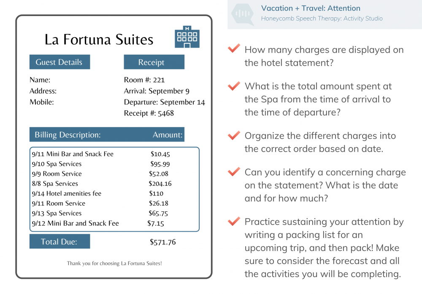This screenshot has width=422, height=294.
Task: Click Honeycomb Speech Therapy: Activity Studio subtitle
Action: pos(322,18)
